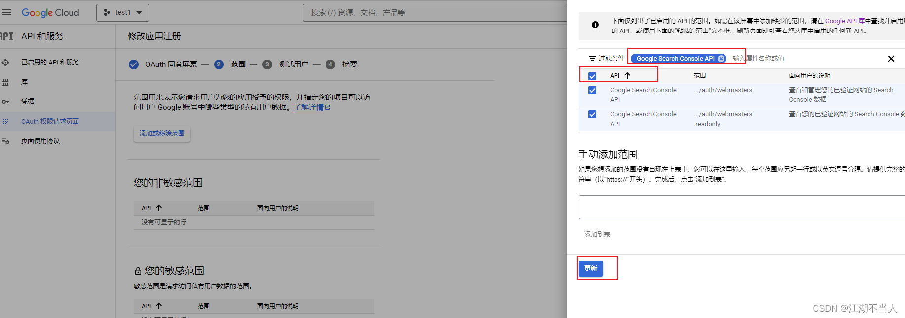Click the 添加到表 button
The height and width of the screenshot is (318, 905).
tap(597, 235)
